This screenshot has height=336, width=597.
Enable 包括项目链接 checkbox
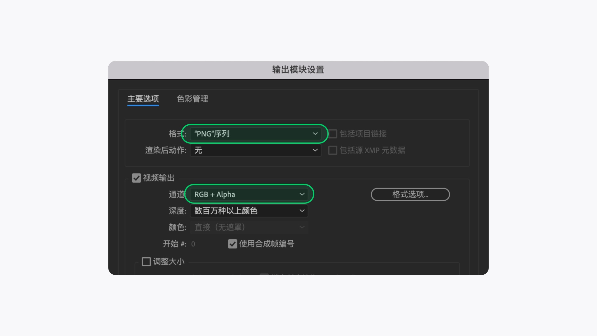332,134
